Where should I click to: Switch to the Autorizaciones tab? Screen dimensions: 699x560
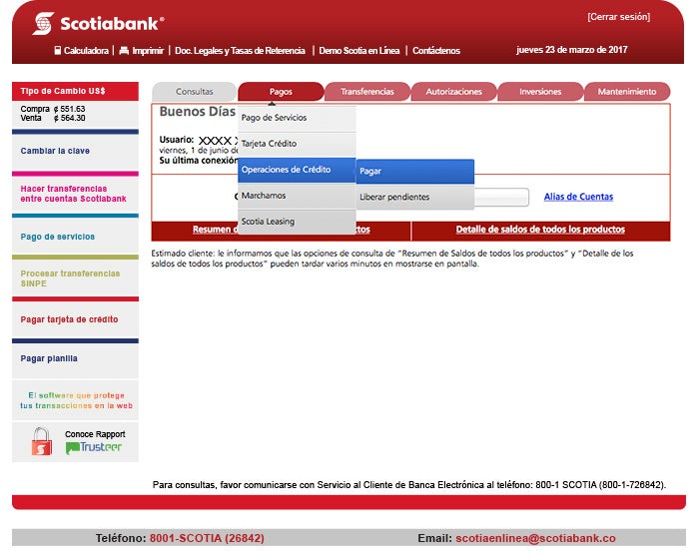click(453, 92)
